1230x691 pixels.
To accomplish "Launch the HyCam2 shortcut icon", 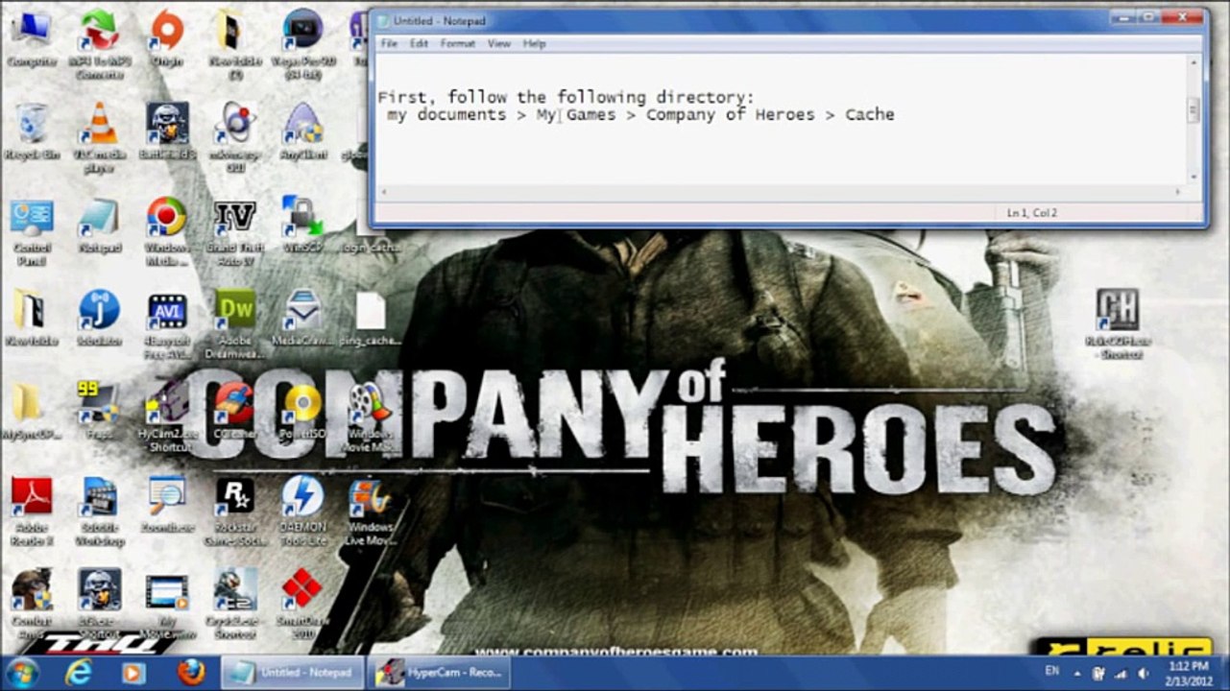I will click(x=166, y=417).
